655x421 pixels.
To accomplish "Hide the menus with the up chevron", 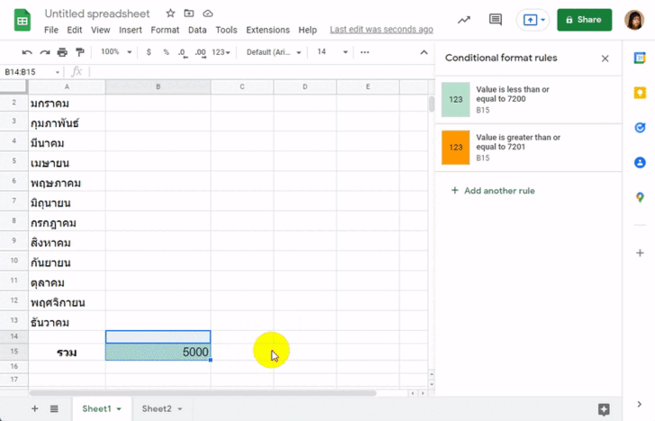I will point(424,52).
